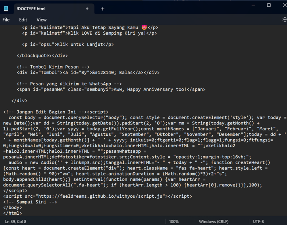Open the View menu
This screenshot has width=287, height=225.
[x=42, y=20]
